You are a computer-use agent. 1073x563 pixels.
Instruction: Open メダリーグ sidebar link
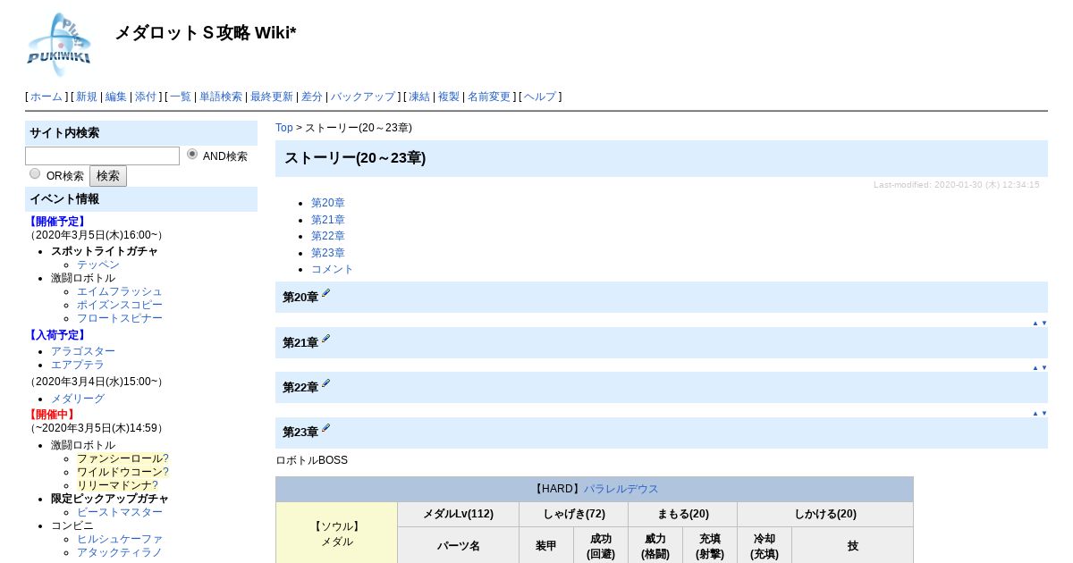pos(78,399)
